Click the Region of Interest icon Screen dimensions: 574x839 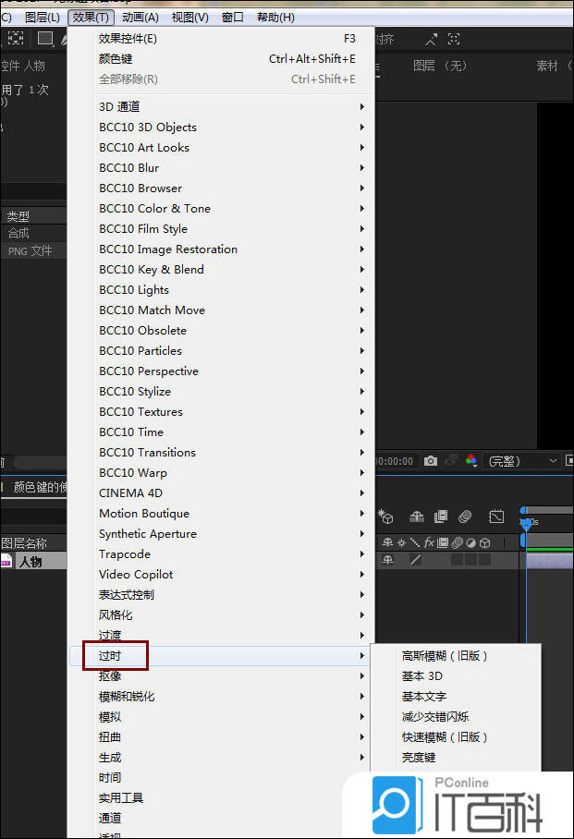(569, 461)
